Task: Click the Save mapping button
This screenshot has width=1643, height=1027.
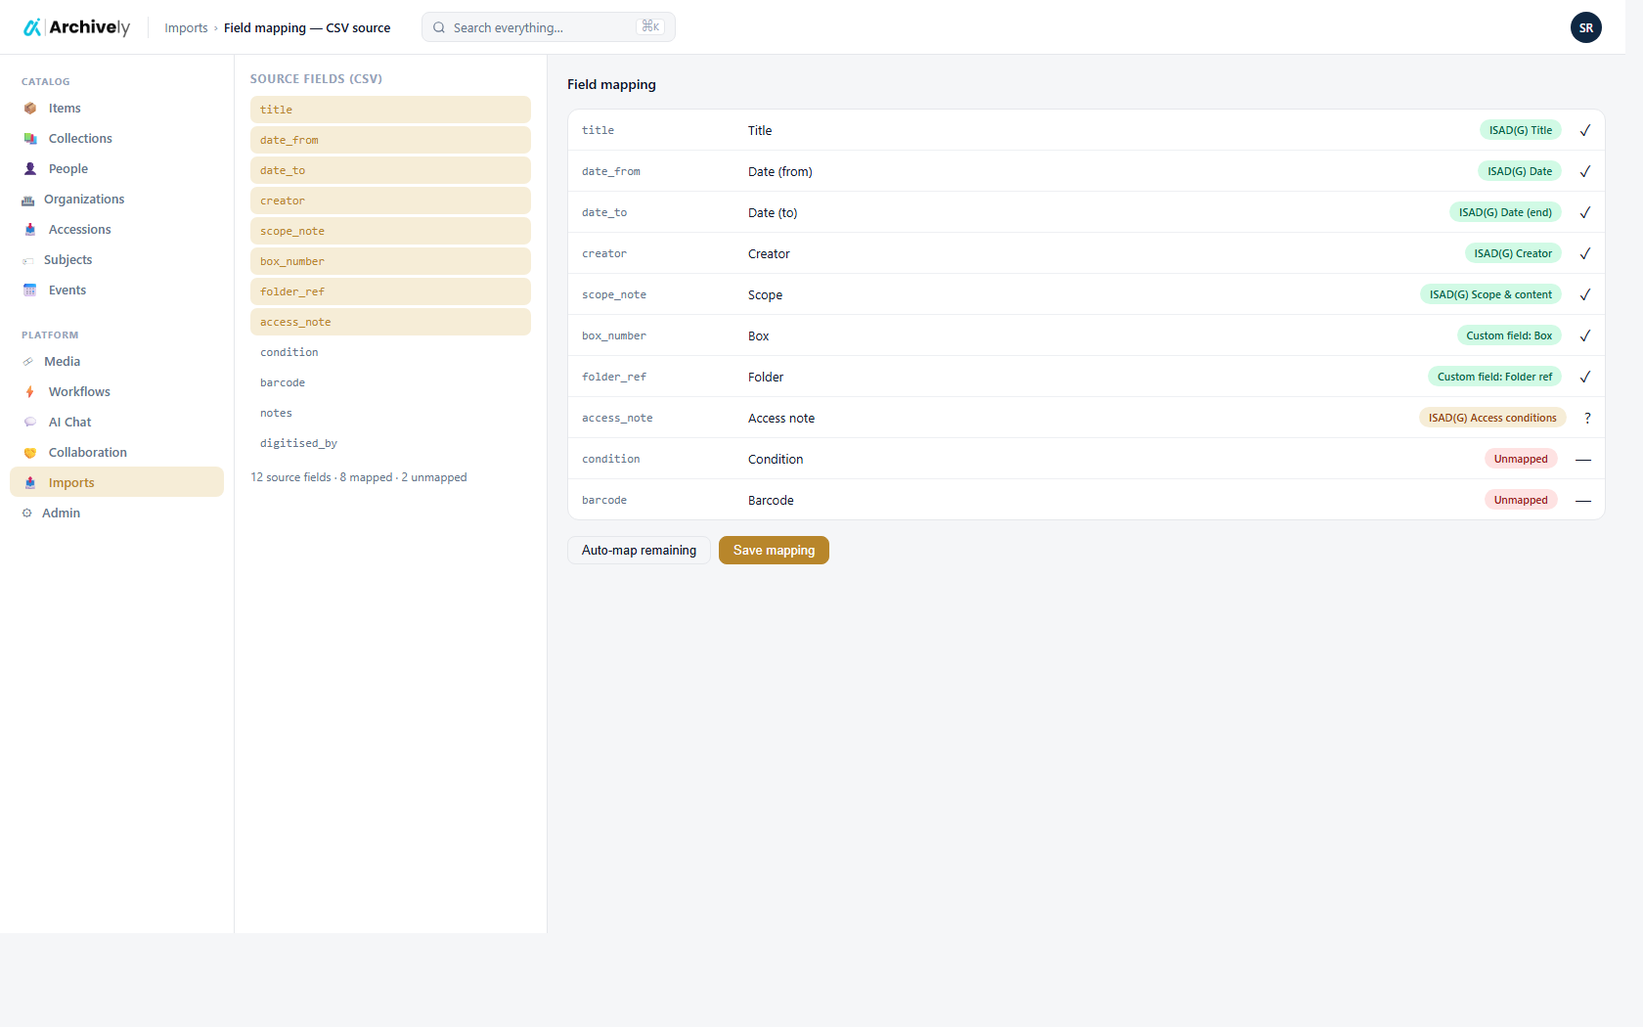Action: click(x=774, y=551)
